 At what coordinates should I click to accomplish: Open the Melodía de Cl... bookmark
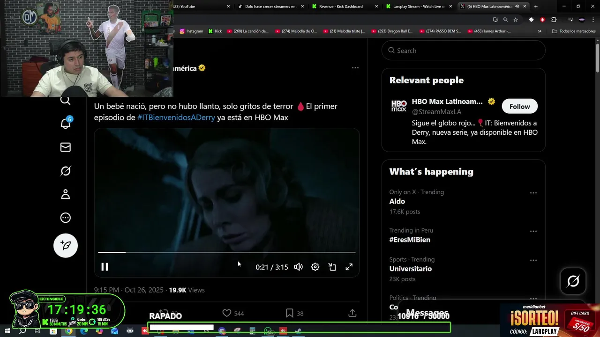click(x=296, y=31)
